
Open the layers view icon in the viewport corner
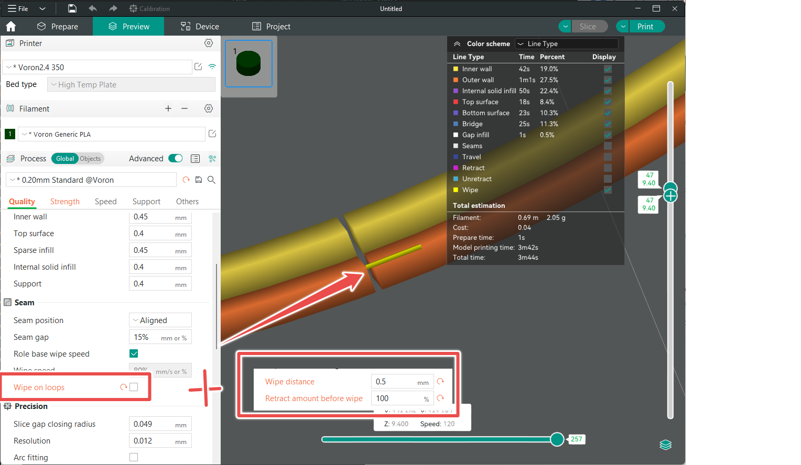[665, 445]
